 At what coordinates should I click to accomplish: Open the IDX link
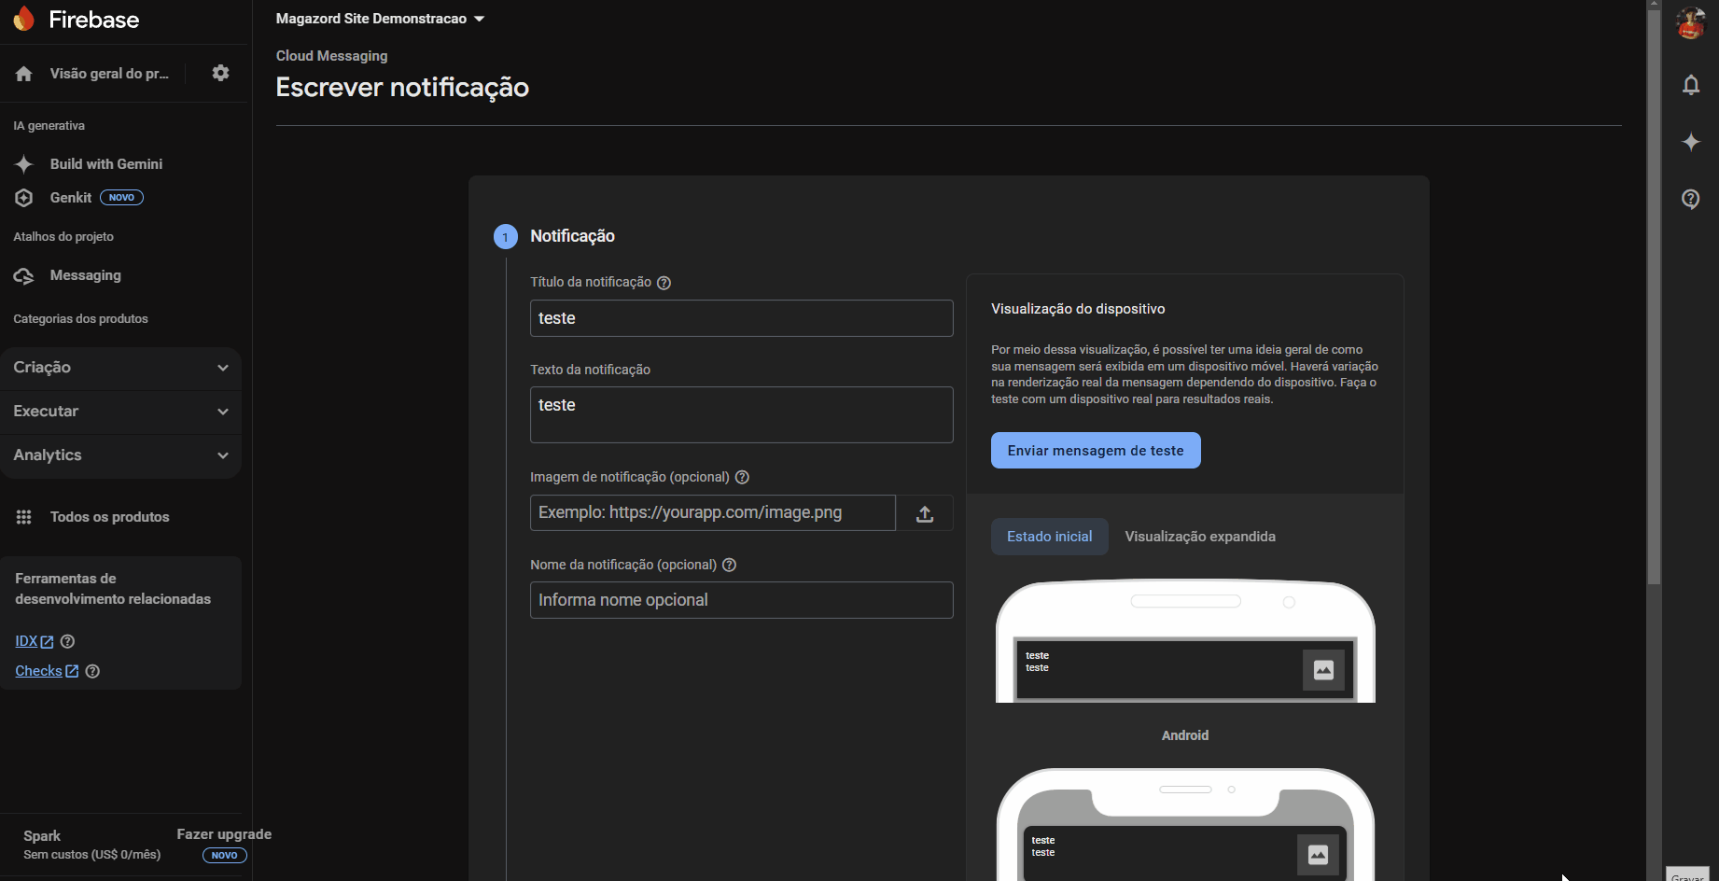click(35, 641)
